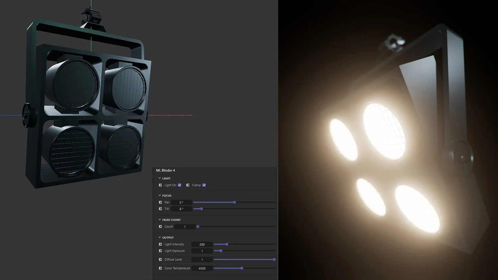The height and width of the screenshot is (280, 498).
Task: Select the Count value field
Action: [185, 227]
